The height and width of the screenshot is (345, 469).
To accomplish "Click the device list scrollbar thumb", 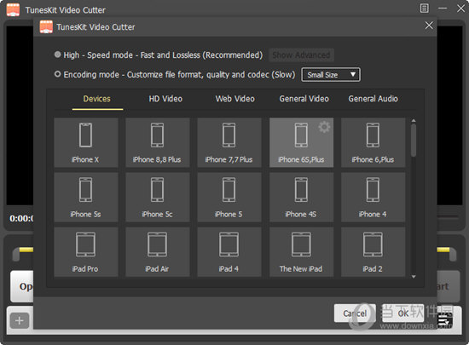I will pyautogui.click(x=414, y=141).
